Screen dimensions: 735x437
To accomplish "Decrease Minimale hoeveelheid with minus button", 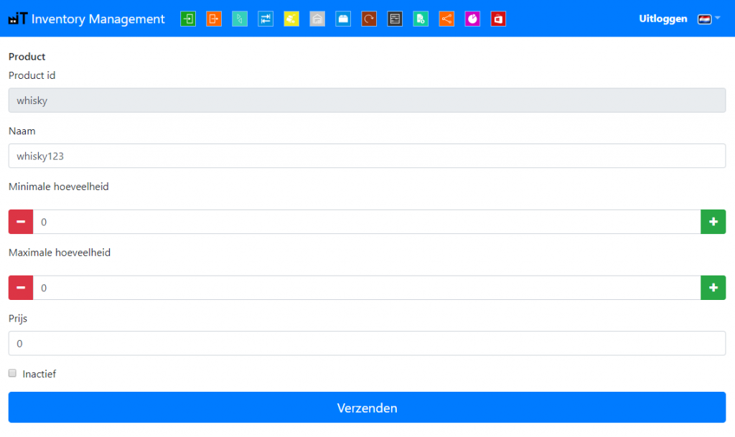I will pyautogui.click(x=21, y=222).
